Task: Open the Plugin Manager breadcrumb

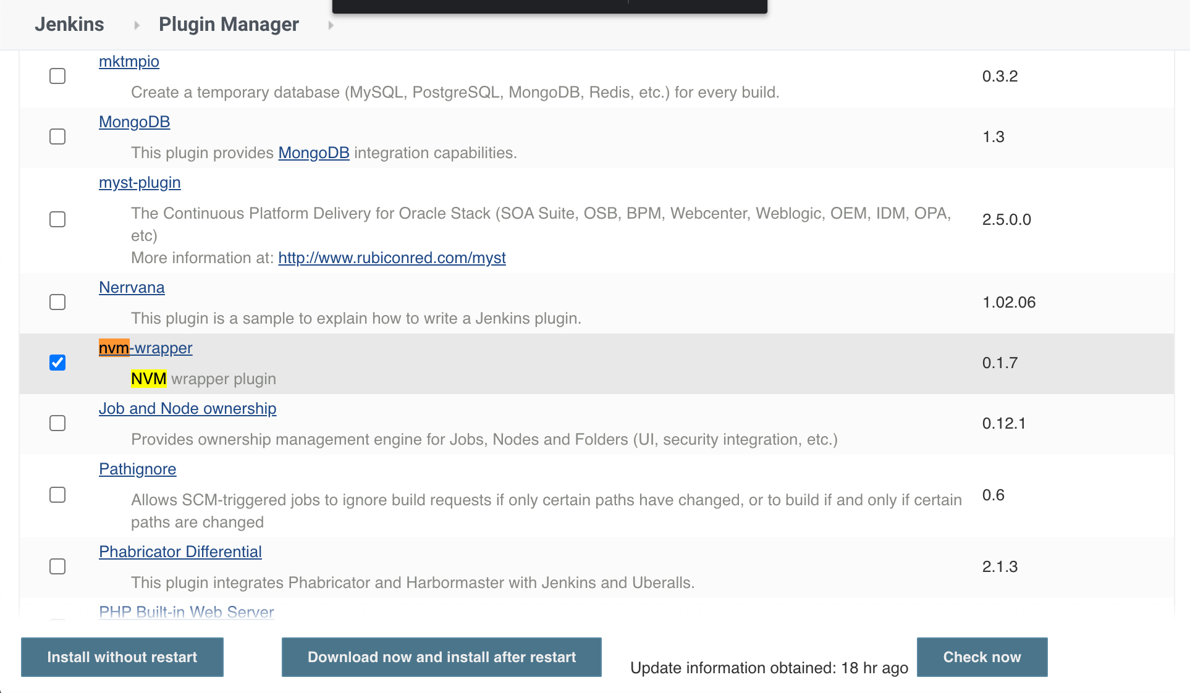Action: point(229,24)
